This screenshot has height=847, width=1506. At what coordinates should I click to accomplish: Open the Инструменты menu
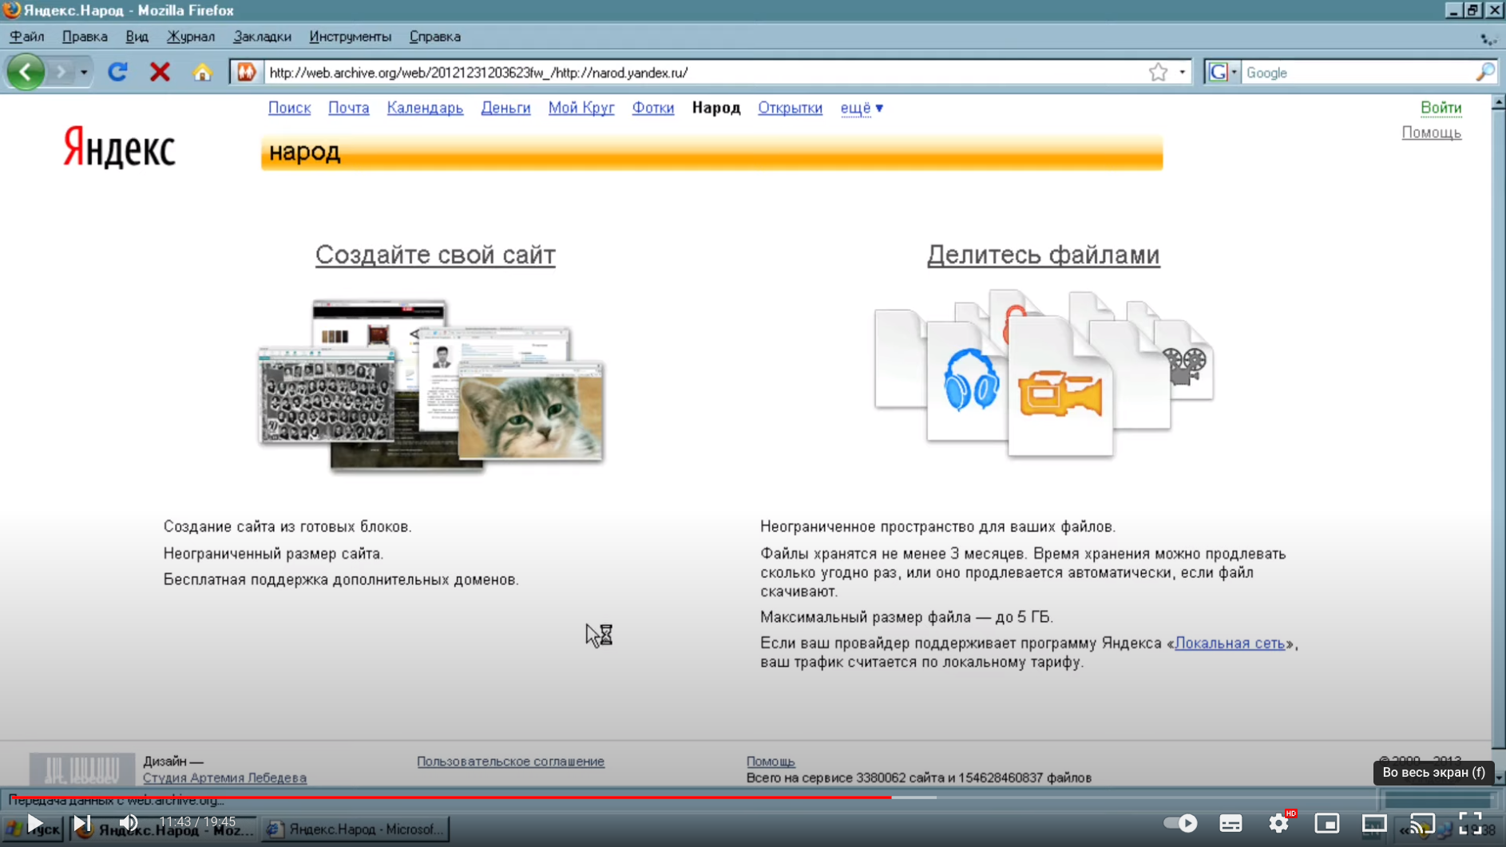[350, 37]
